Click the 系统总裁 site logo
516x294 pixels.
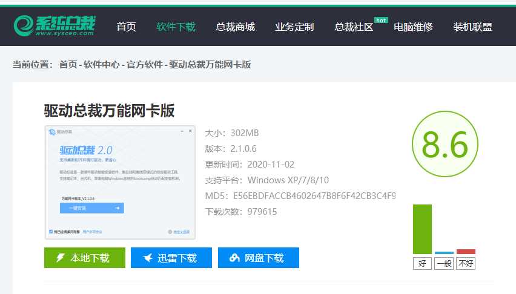54,26
